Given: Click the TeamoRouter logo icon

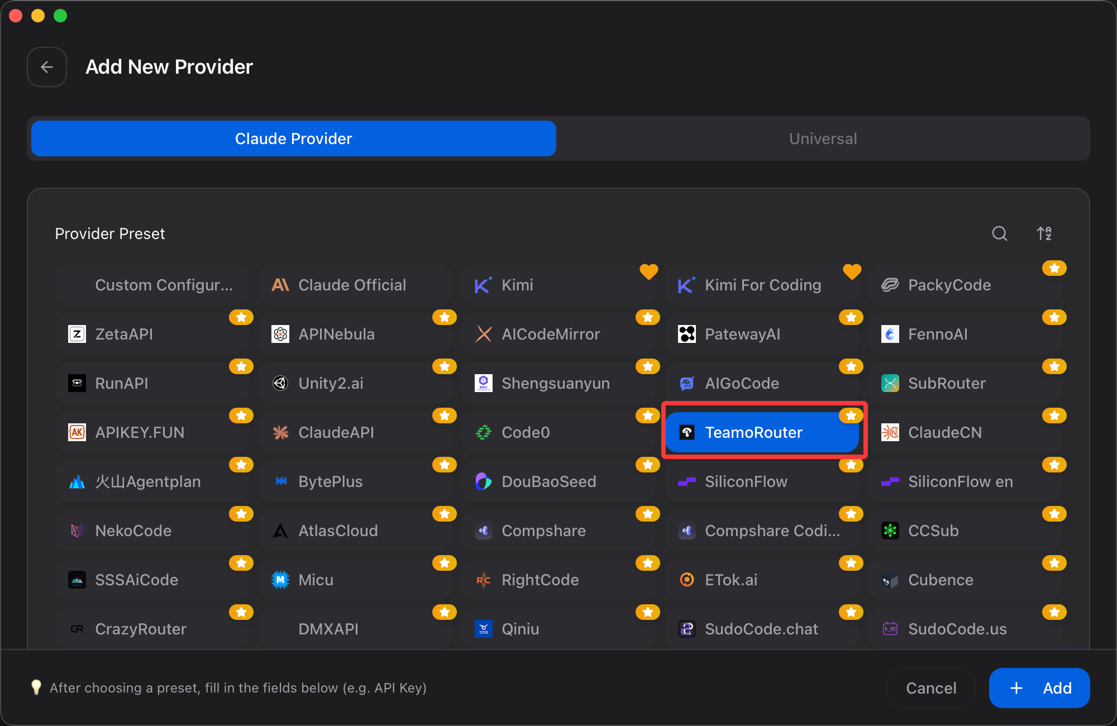Looking at the screenshot, I should pos(687,432).
